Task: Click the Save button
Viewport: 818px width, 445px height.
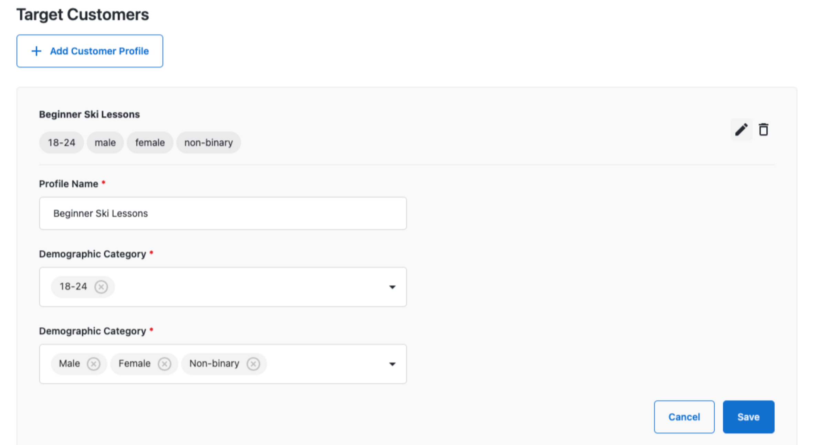Action: tap(748, 416)
